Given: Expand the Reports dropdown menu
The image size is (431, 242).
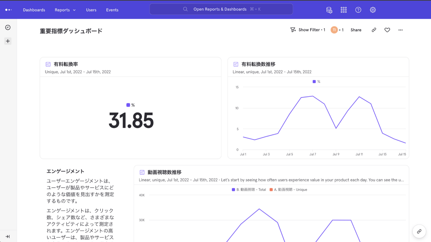Looking at the screenshot, I should click(65, 10).
